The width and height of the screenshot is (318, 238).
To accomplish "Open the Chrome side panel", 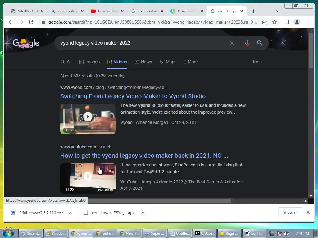I will click(x=287, y=22).
